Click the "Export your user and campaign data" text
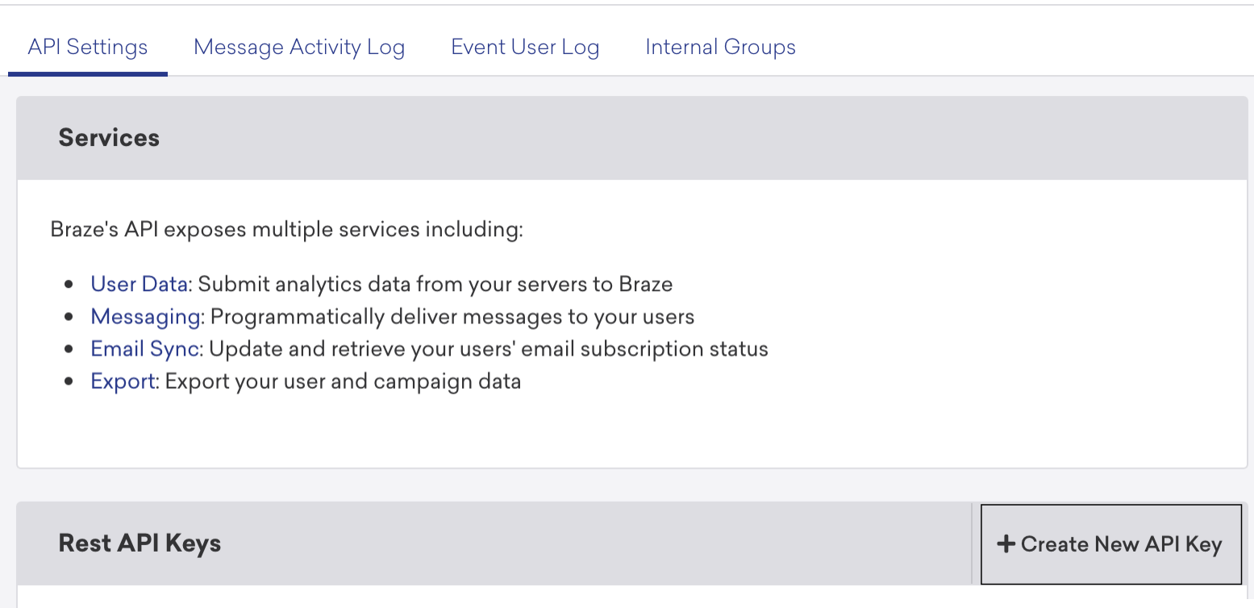 [343, 381]
